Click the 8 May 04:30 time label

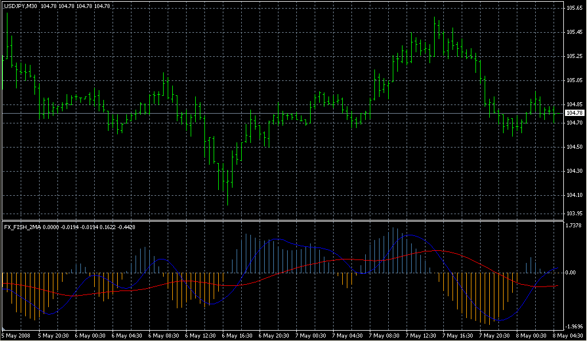[568, 335]
